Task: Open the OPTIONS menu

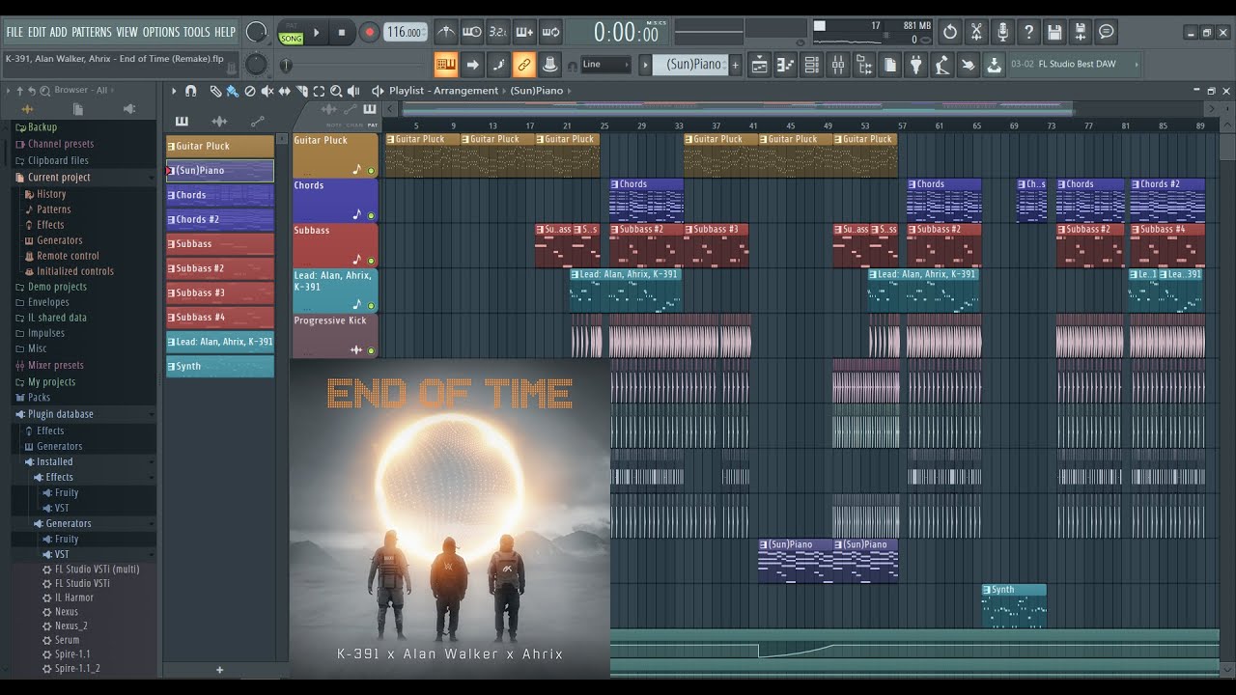Action: (161, 32)
